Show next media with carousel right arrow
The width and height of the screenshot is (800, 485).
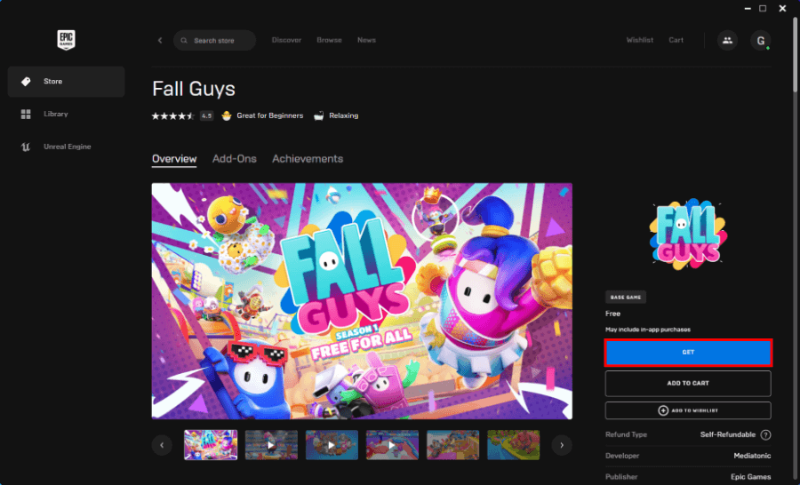click(562, 445)
